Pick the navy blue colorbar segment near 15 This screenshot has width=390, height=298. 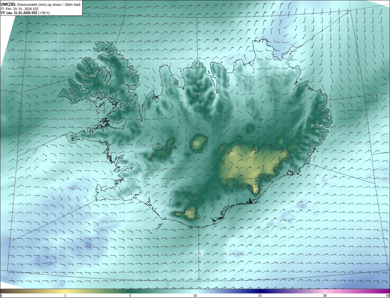(260, 291)
